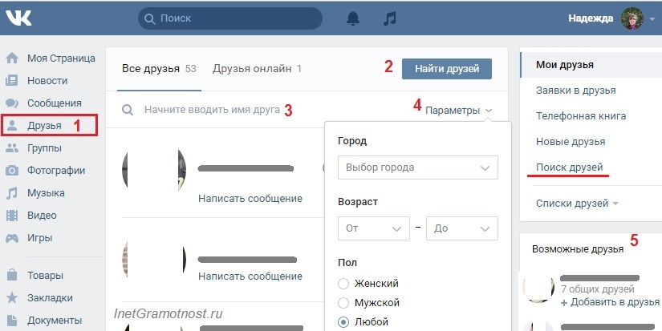Open Фотографии in sidebar
662x331 pixels.
[56, 171]
